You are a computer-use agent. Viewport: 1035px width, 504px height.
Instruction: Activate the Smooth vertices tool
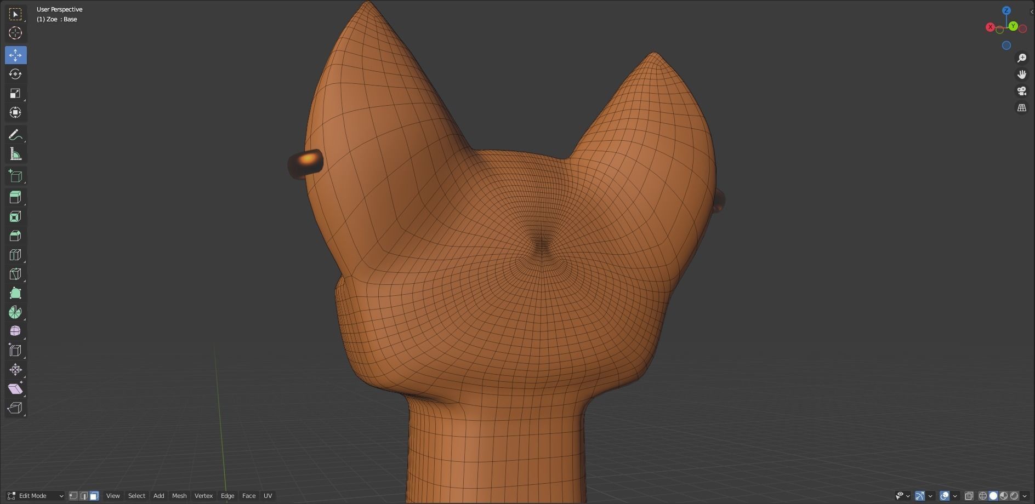click(15, 331)
